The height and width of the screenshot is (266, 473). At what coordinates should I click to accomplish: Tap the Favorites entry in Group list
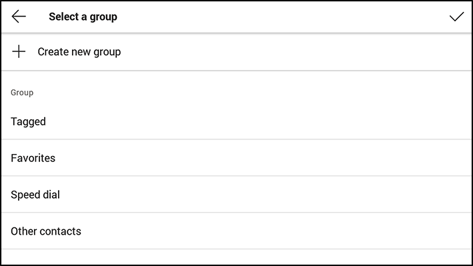(x=33, y=158)
